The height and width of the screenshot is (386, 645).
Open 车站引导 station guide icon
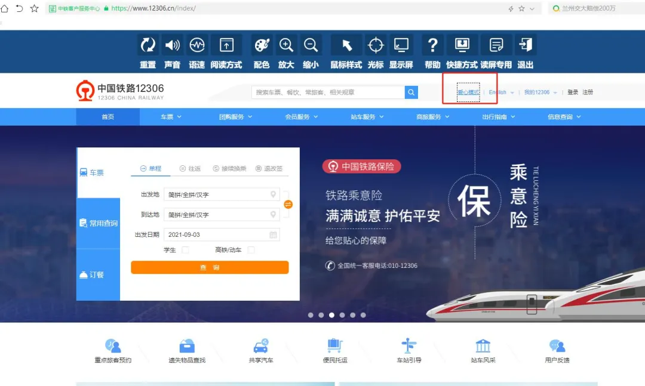(x=409, y=345)
